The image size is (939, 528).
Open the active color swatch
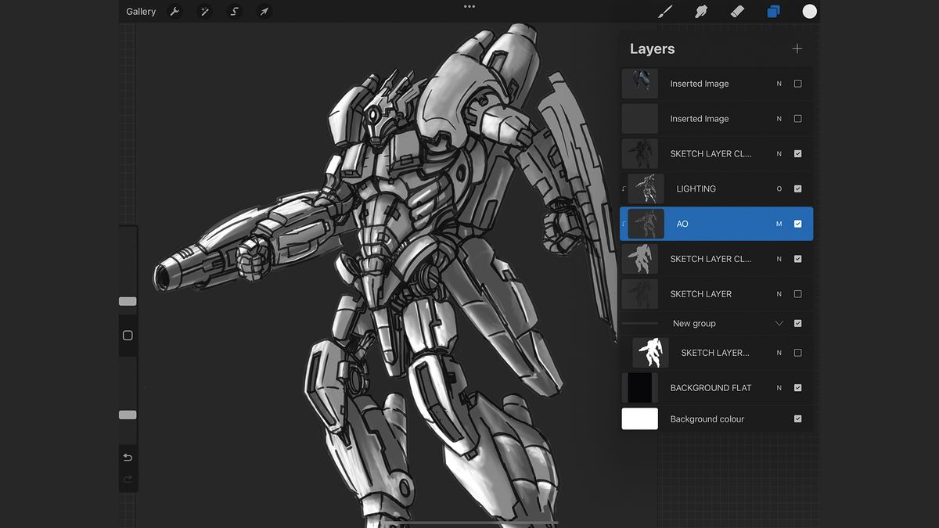809,11
